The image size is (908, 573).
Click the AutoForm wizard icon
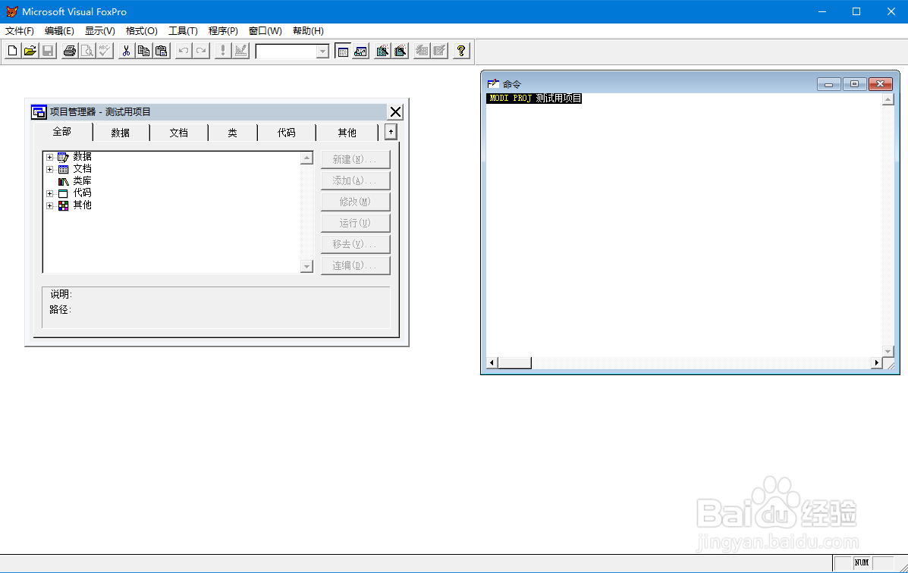(x=422, y=51)
